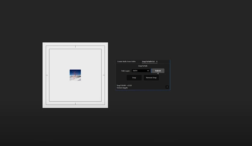Click the Refresh button
The image size is (252, 146).
pyautogui.click(x=158, y=71)
